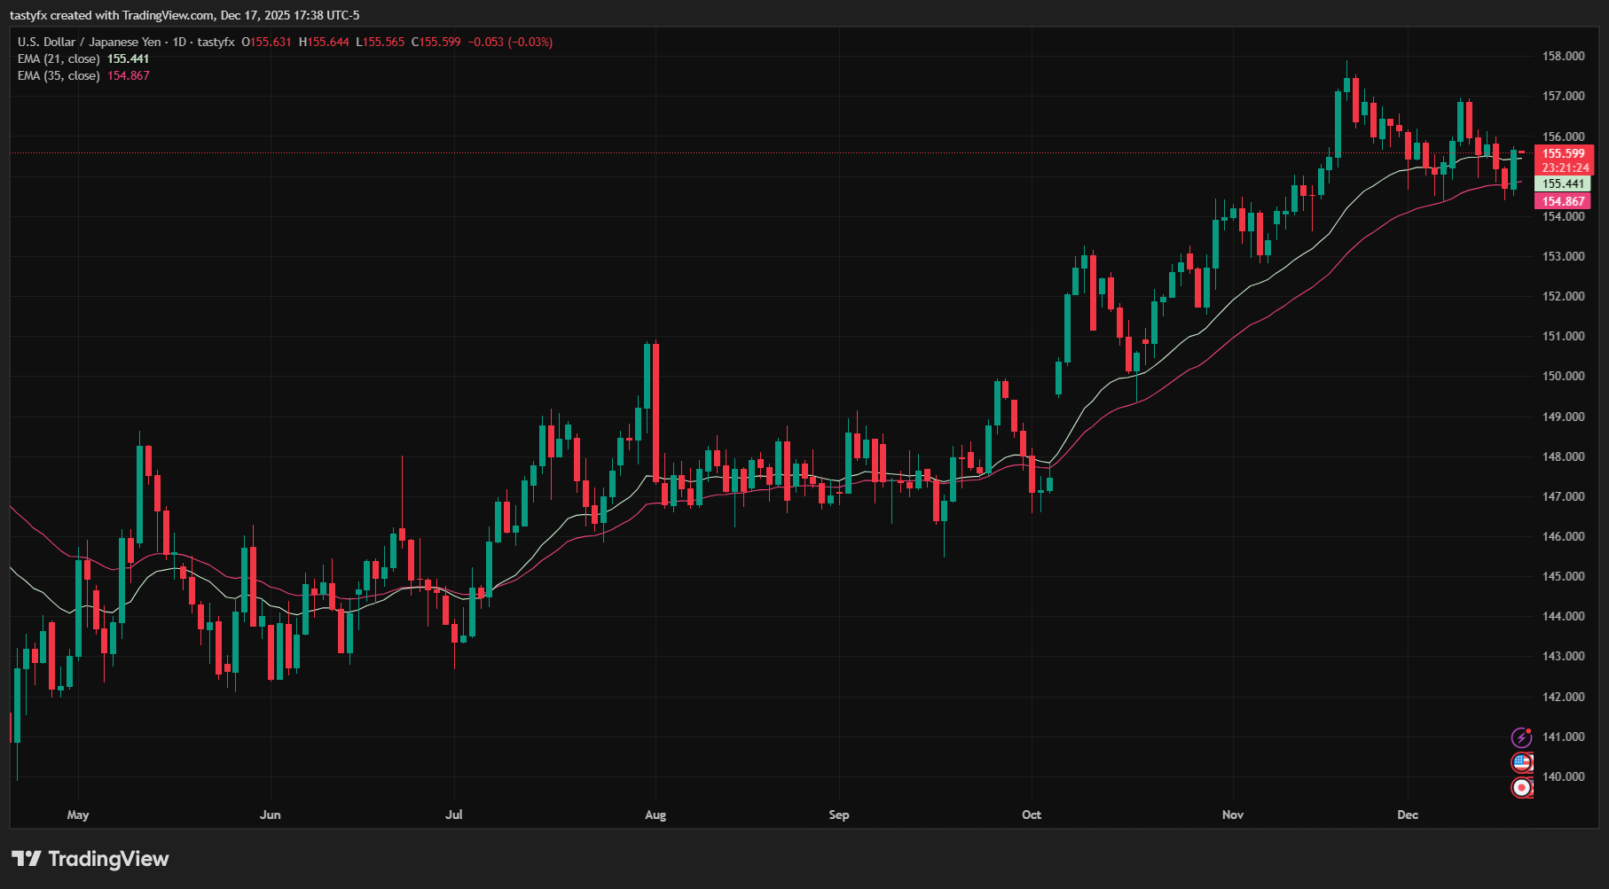Click tastyfx in the symbol legend

click(x=214, y=41)
